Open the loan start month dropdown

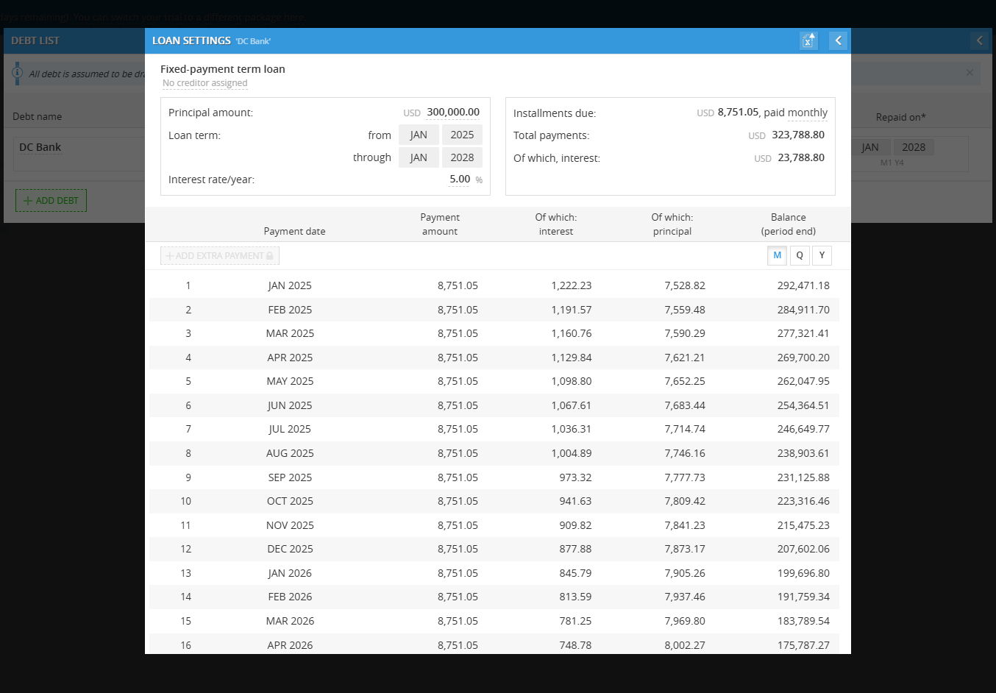[419, 135]
